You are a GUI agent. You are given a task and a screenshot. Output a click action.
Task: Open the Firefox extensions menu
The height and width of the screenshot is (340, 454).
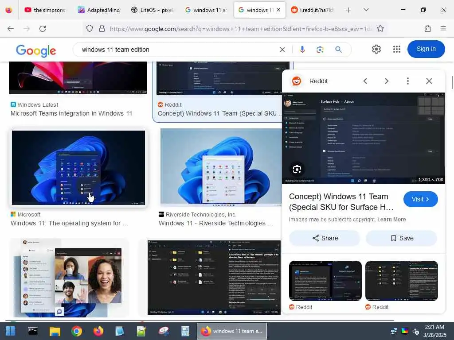(427, 29)
